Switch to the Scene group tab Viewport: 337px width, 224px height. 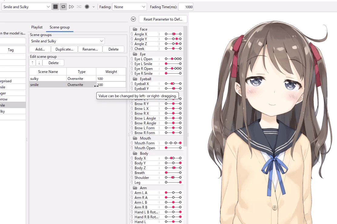click(x=59, y=27)
